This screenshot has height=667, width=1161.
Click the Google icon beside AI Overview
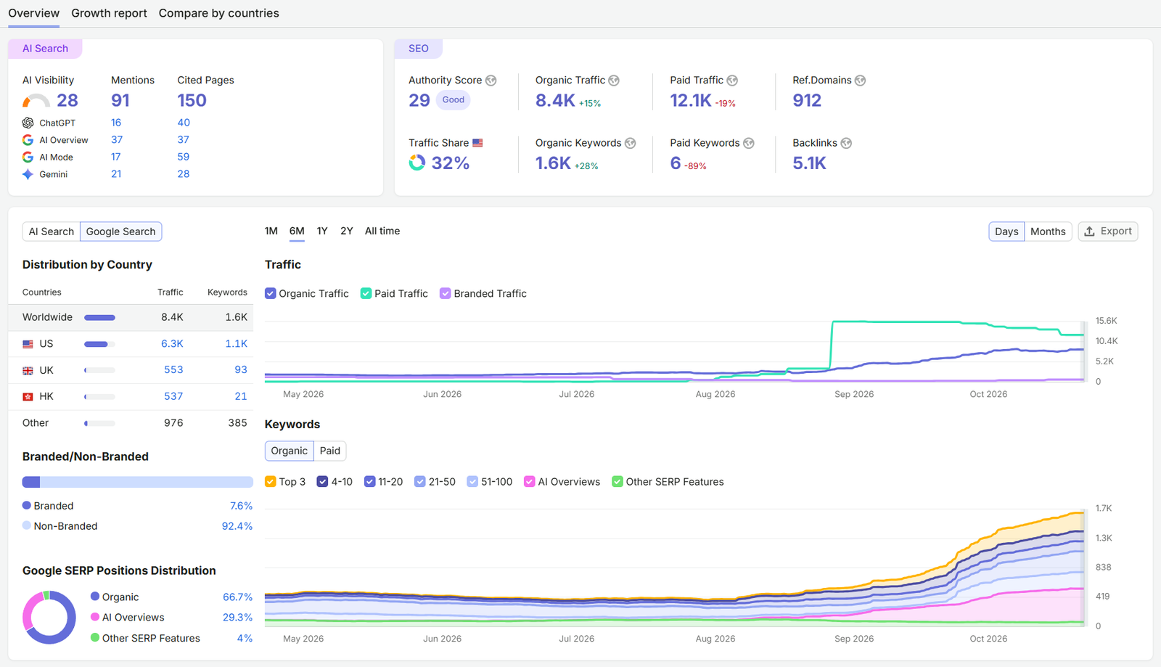(x=28, y=140)
